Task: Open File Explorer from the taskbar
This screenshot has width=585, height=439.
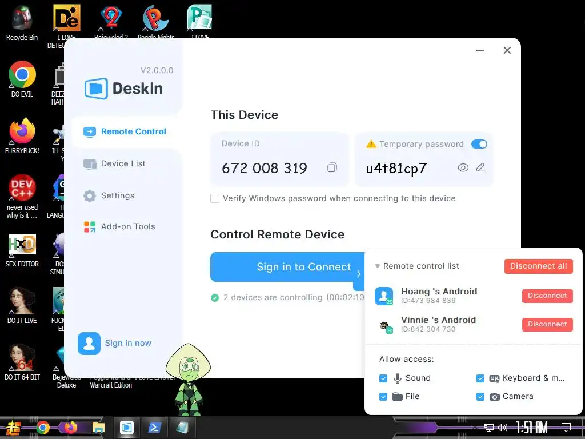Action: pos(98,428)
